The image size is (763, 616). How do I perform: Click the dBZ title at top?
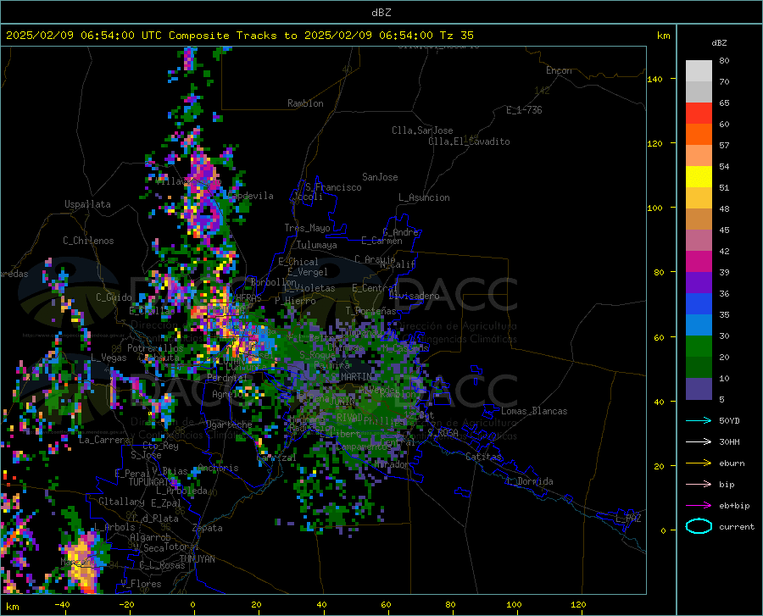381,13
